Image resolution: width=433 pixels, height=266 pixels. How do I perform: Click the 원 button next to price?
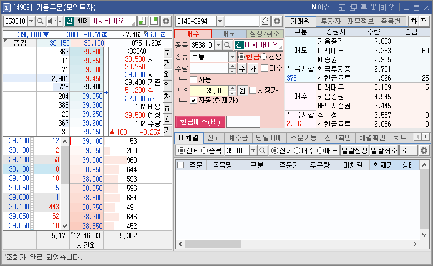pos(242,91)
